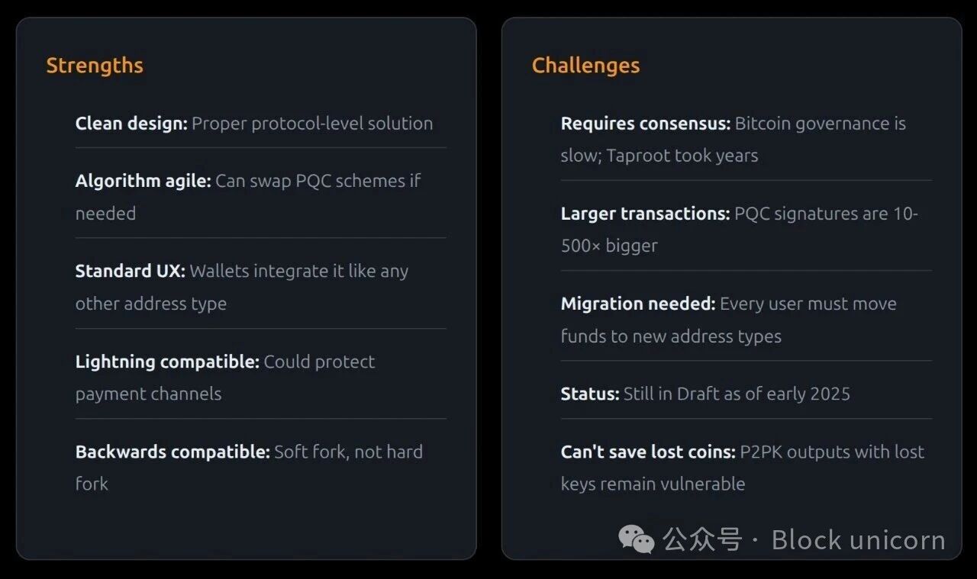Click the WeChat logo icon in watermark
Image resolution: width=977 pixels, height=579 pixels.
pos(637,539)
